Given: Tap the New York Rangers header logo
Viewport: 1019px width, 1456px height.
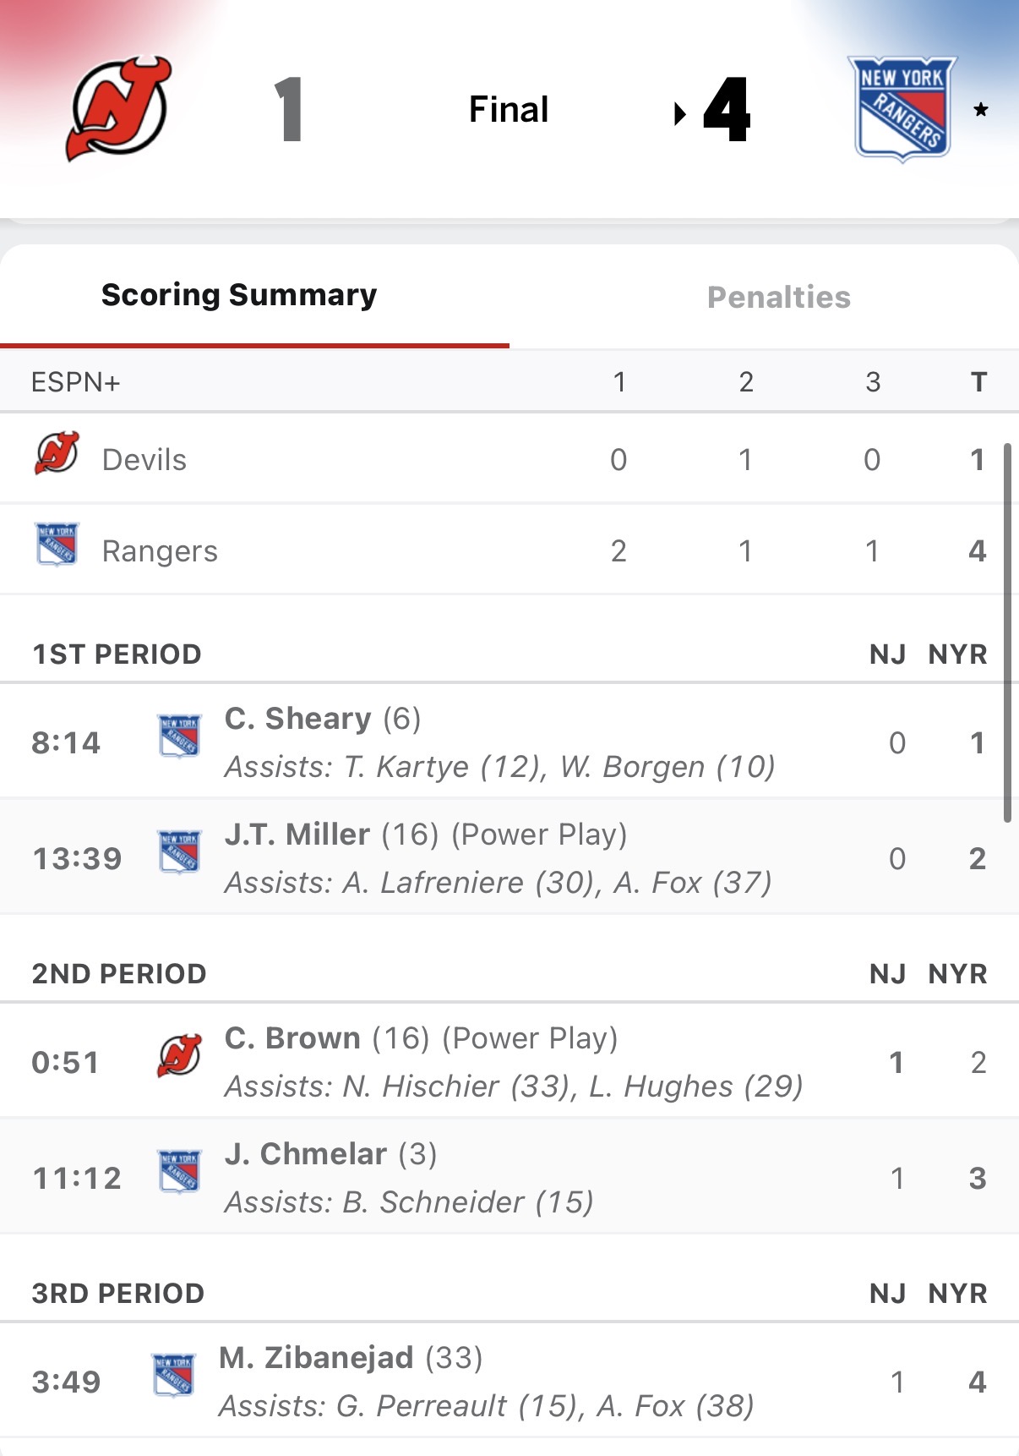Looking at the screenshot, I should point(902,108).
